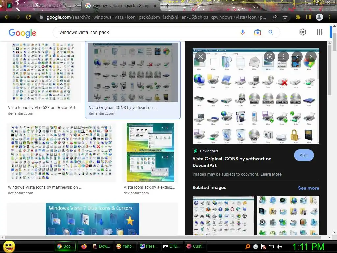The width and height of the screenshot is (337, 253).
Task: Click the 1:11 PM clock
Action: point(308,247)
